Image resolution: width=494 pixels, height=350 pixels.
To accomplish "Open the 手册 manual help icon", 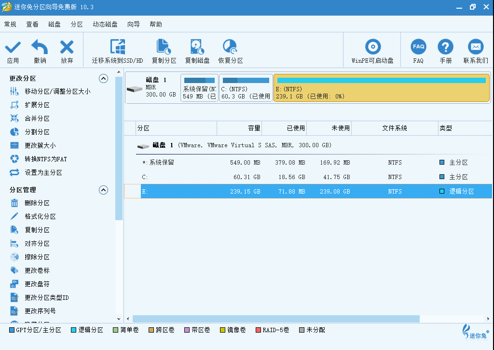I will click(x=445, y=47).
